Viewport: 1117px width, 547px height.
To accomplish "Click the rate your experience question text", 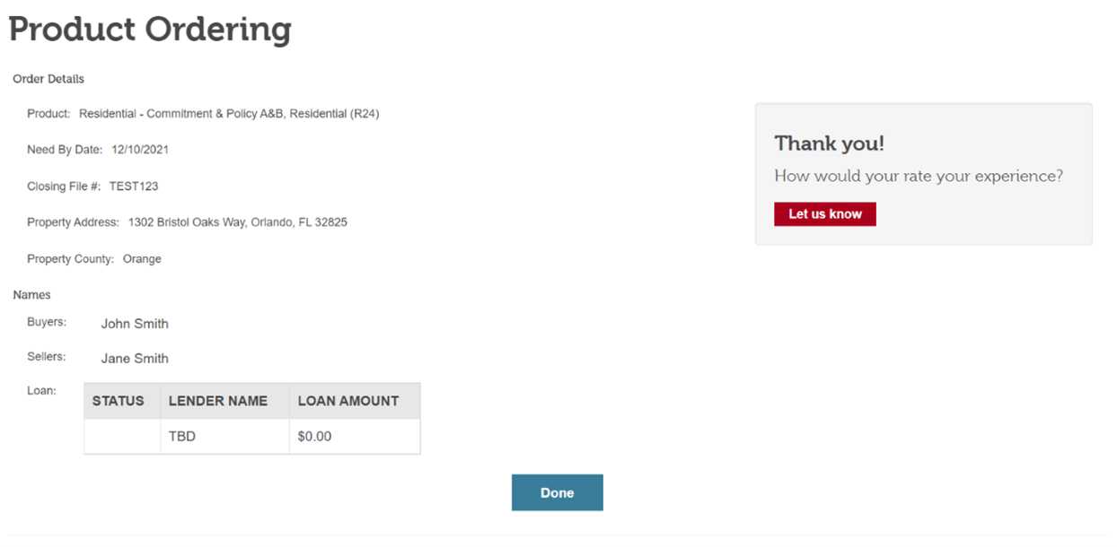I will tap(919, 176).
